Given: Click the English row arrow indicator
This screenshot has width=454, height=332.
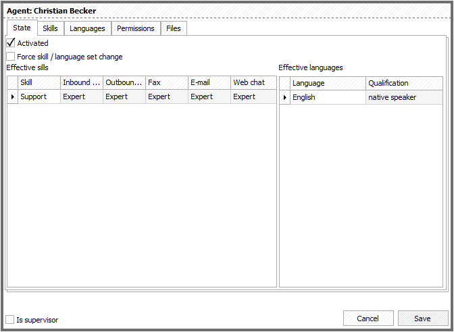Looking at the screenshot, I should tap(284, 98).
